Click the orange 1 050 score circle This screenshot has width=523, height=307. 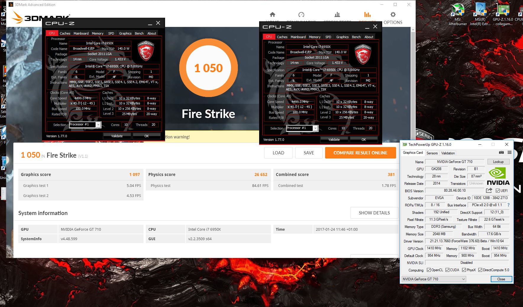point(209,68)
